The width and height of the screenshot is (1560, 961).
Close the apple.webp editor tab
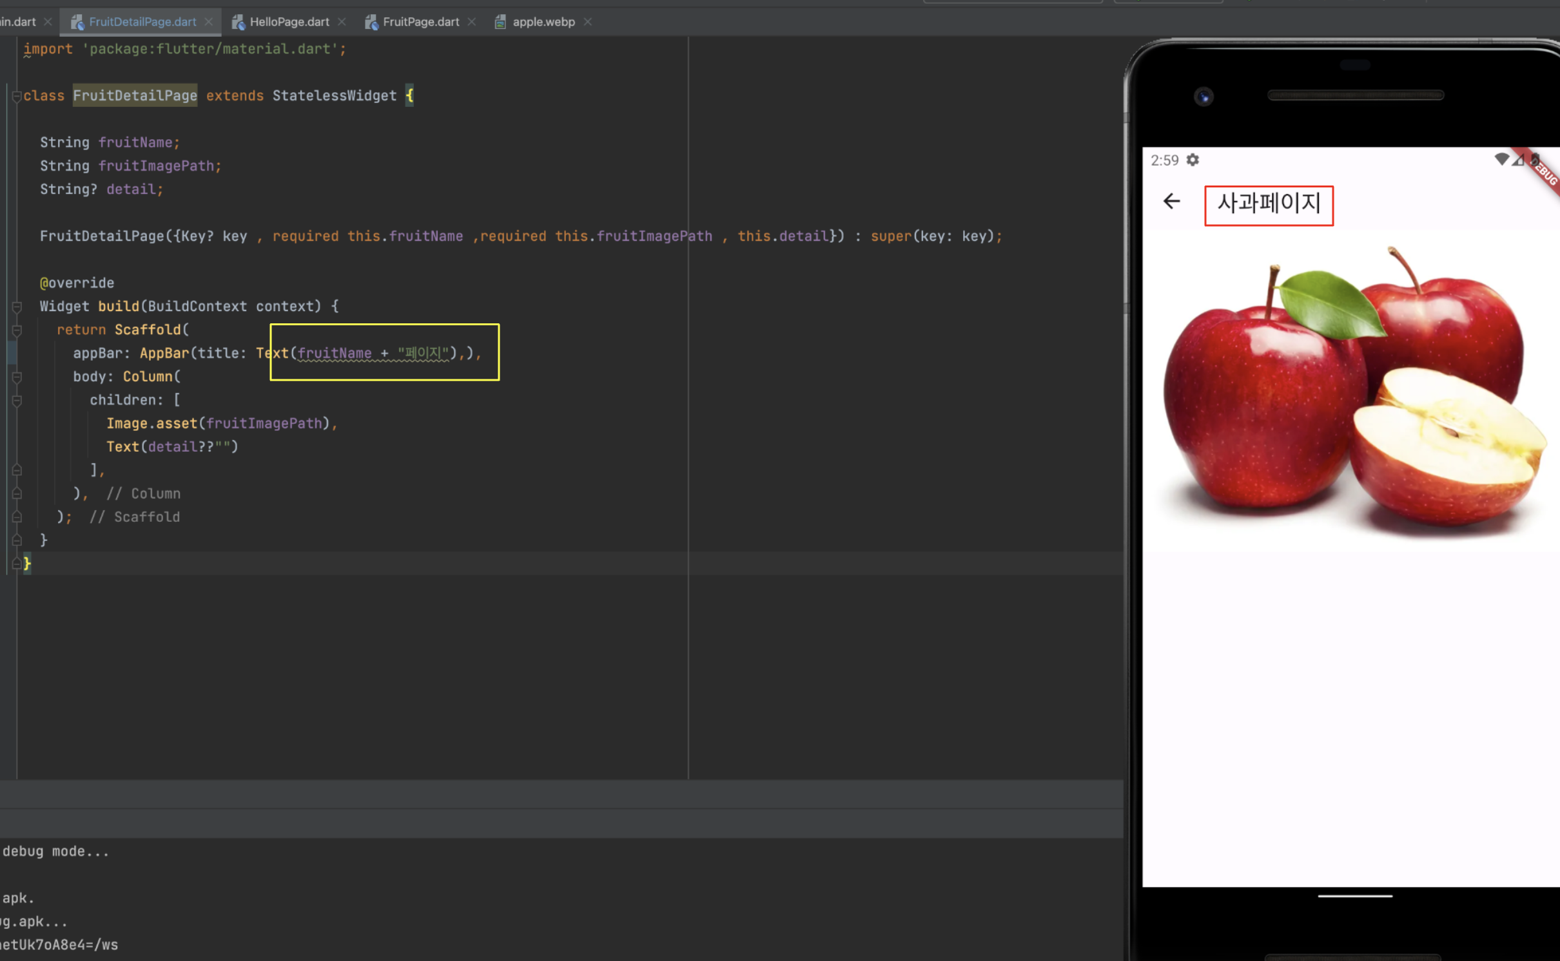coord(587,22)
